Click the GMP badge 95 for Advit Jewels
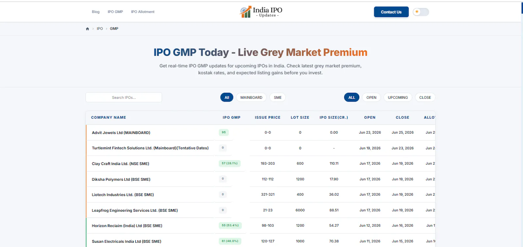 224,132
